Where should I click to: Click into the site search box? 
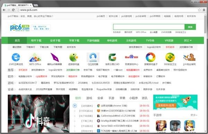[x=149, y=27]
